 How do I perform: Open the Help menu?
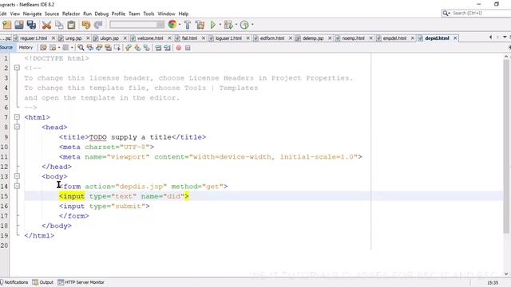[x=184, y=14]
